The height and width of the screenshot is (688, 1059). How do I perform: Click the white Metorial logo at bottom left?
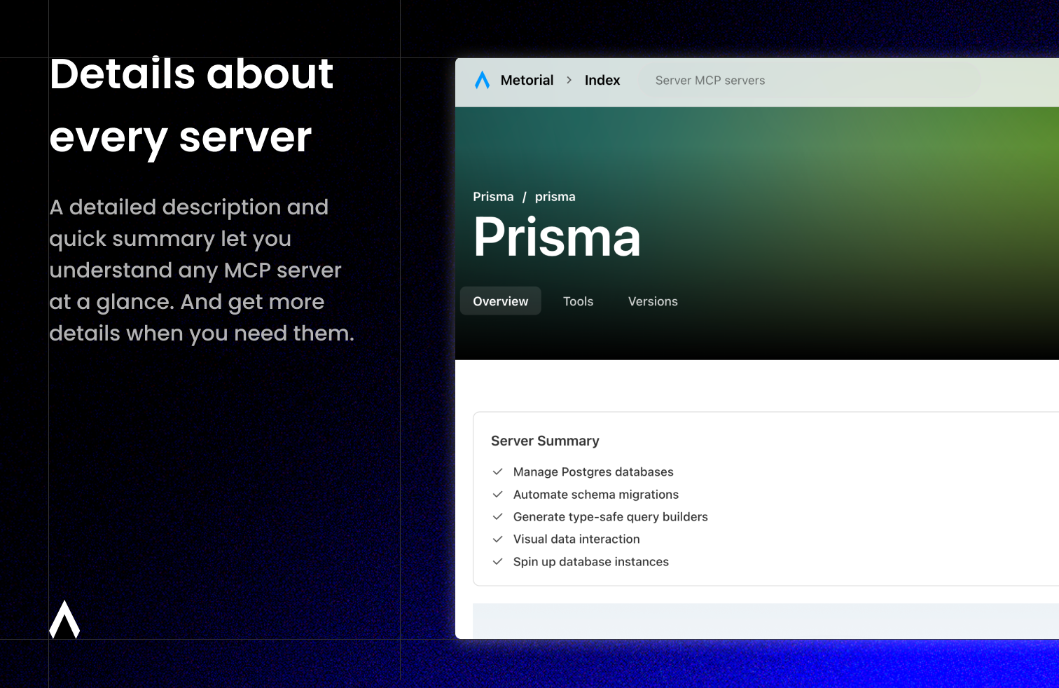pyautogui.click(x=64, y=619)
